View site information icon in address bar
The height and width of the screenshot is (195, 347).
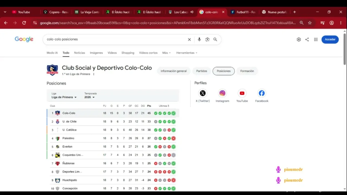click(35, 23)
